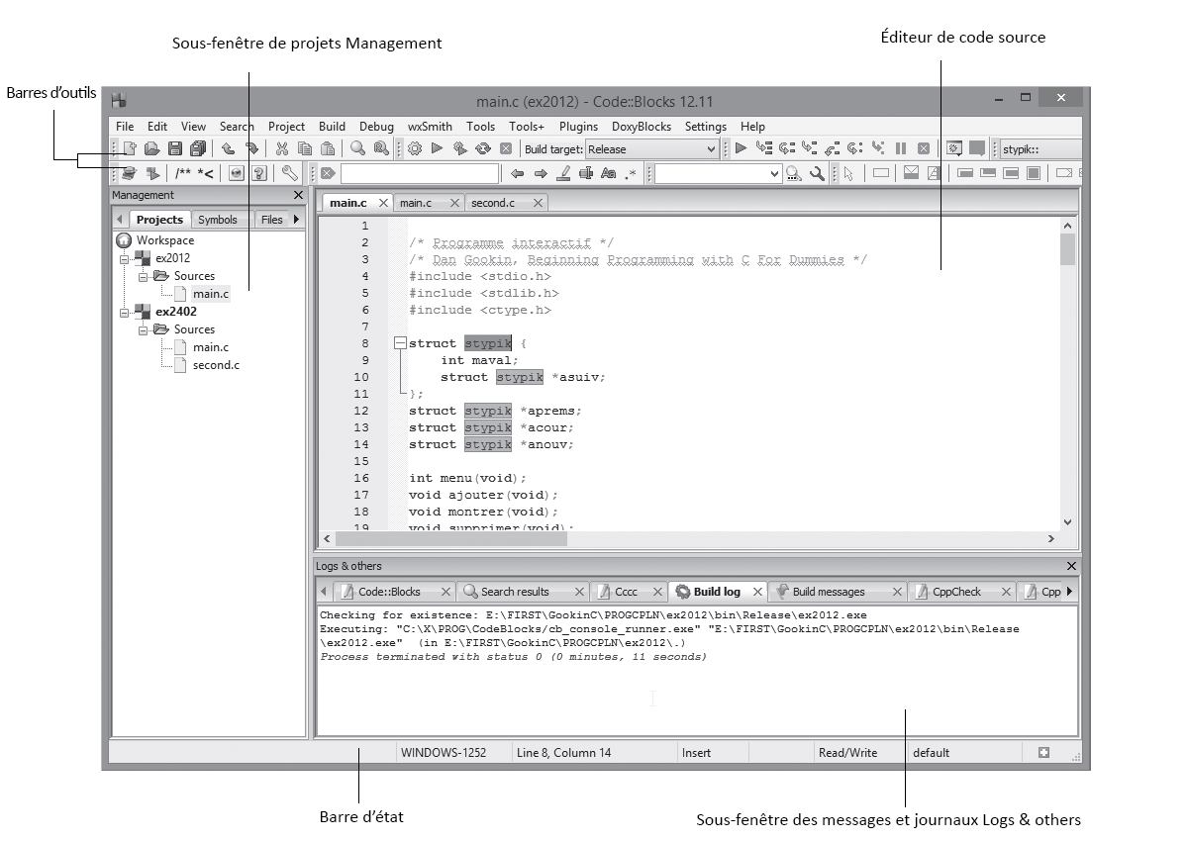Open the Build target dropdown
The width and height of the screenshot is (1188, 841).
tap(652, 149)
